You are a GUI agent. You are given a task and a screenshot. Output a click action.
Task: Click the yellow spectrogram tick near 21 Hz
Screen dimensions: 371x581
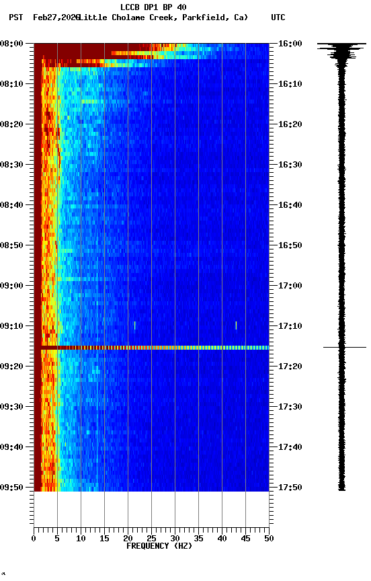tap(135, 325)
